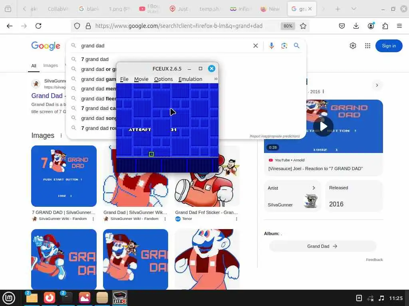Search by image with Lens icon
This screenshot has height=306, width=409.
[x=284, y=46]
